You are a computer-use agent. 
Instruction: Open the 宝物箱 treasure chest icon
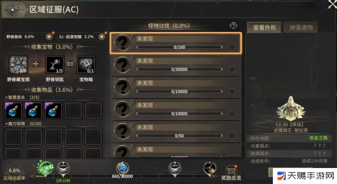click(86, 65)
